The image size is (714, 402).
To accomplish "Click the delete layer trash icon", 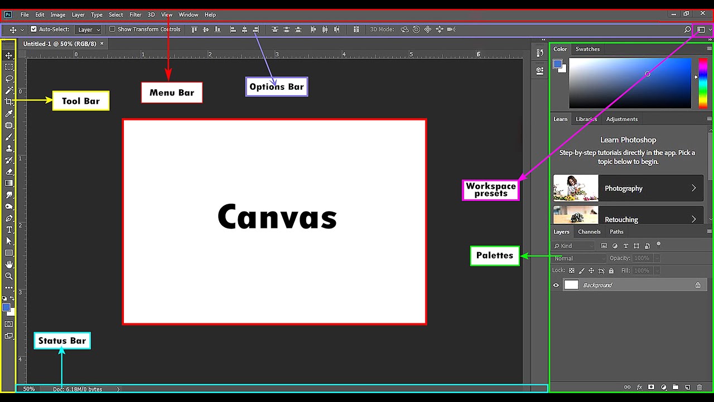I will (x=699, y=387).
